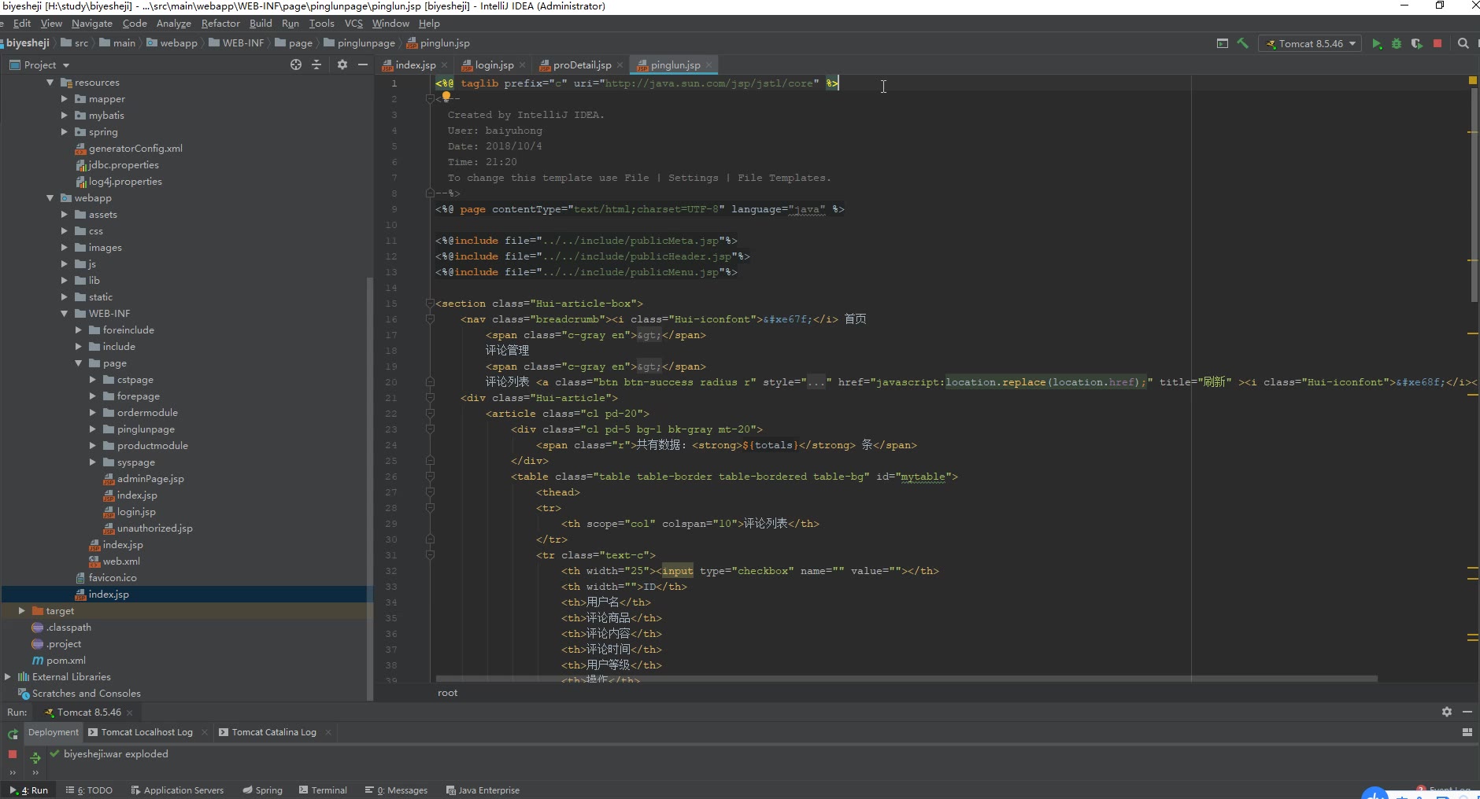Screen dimensions: 1480x799
Task: Open the Refactor menu
Action: pyautogui.click(x=220, y=24)
